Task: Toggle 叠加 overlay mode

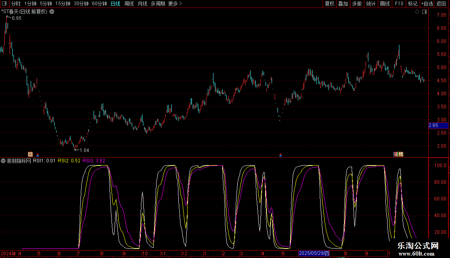Action: pos(343,4)
